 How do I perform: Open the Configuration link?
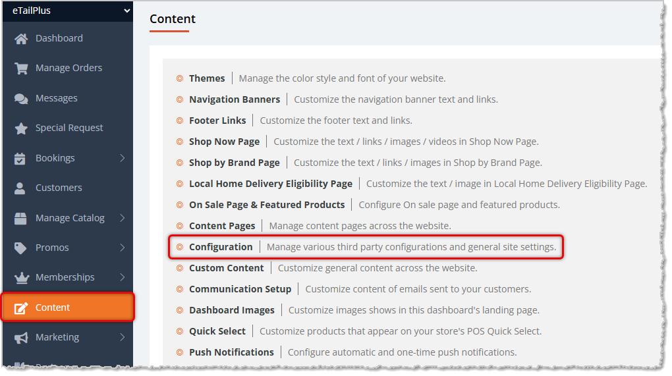(221, 247)
